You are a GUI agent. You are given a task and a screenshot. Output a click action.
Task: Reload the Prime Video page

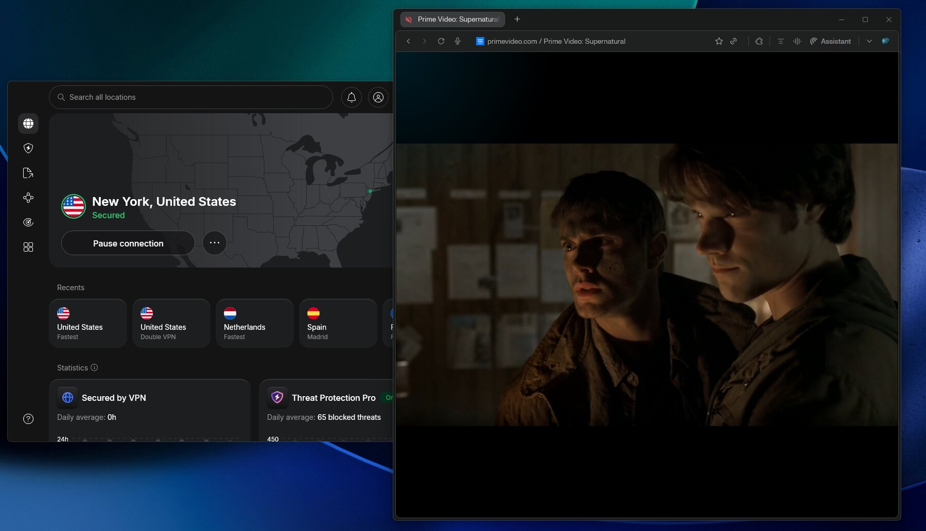441,41
